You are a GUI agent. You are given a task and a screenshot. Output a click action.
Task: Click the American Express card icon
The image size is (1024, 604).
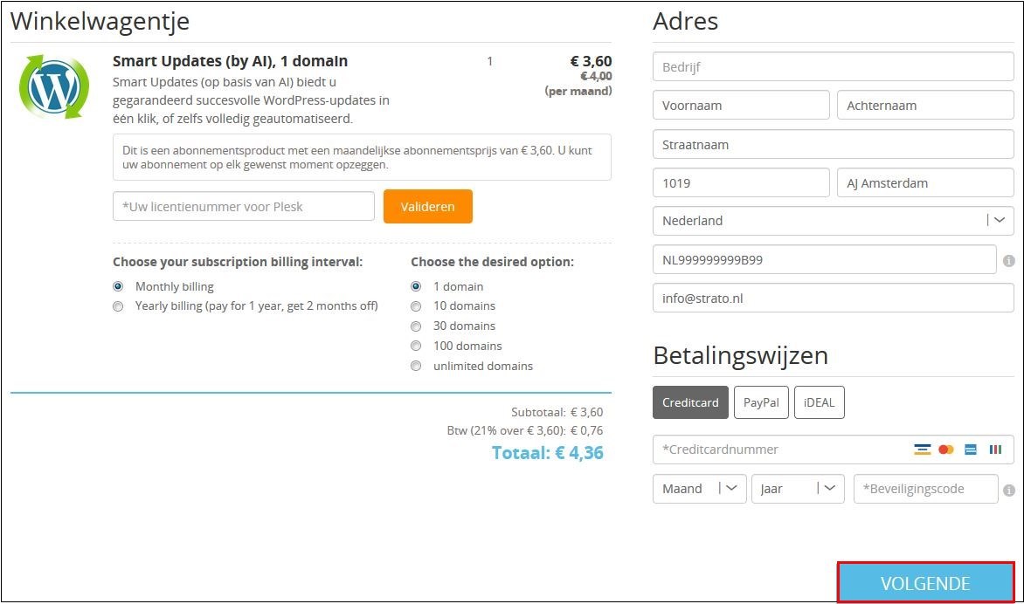(x=970, y=449)
